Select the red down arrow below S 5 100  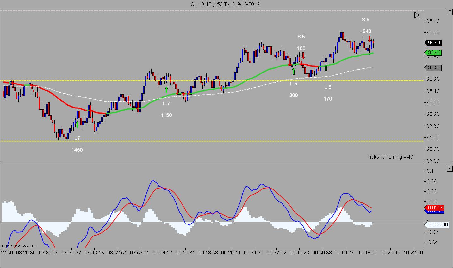[x=303, y=55]
